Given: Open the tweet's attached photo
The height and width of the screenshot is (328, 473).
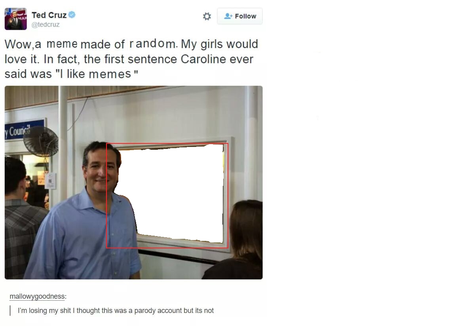Looking at the screenshot, I should coord(134,183).
